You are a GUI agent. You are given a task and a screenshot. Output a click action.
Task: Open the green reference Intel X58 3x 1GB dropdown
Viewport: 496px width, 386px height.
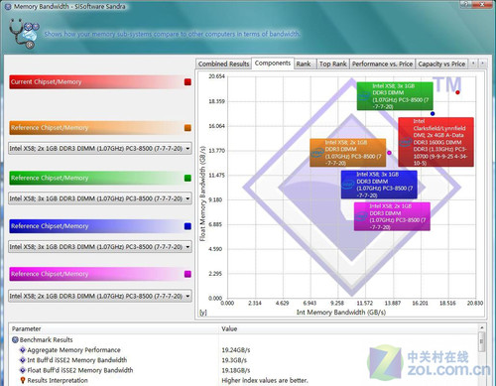click(100, 198)
